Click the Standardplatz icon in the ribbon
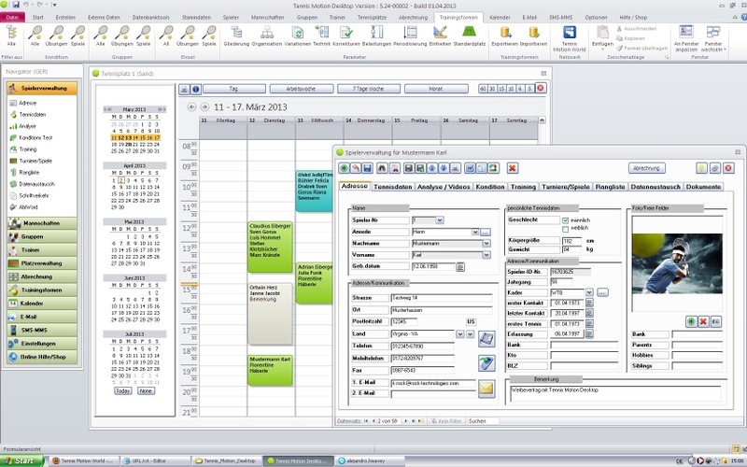 click(471, 35)
